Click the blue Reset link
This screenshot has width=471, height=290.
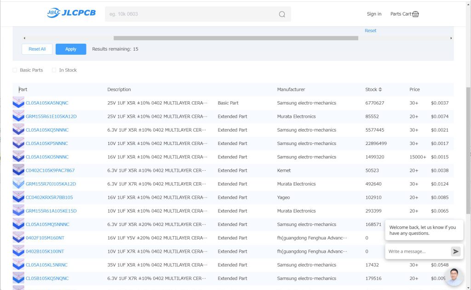[x=370, y=31]
